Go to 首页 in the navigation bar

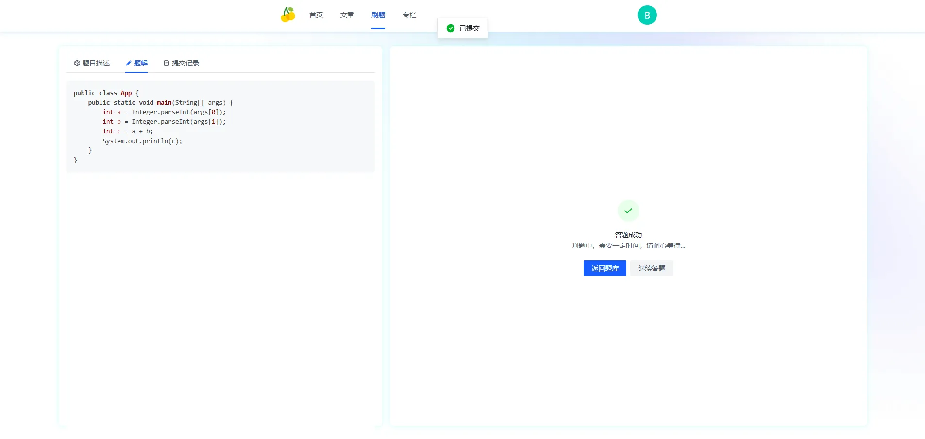click(316, 15)
